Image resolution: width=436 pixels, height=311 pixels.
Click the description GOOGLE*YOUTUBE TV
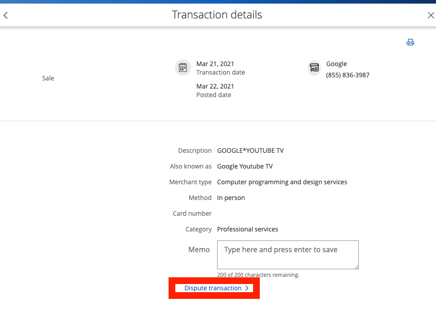click(x=250, y=151)
